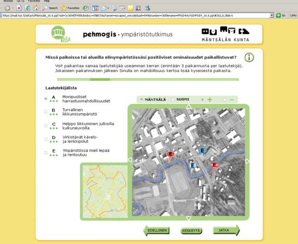The image size is (298, 244).
Task: Click the green info circle icon
Action: [x=249, y=57]
